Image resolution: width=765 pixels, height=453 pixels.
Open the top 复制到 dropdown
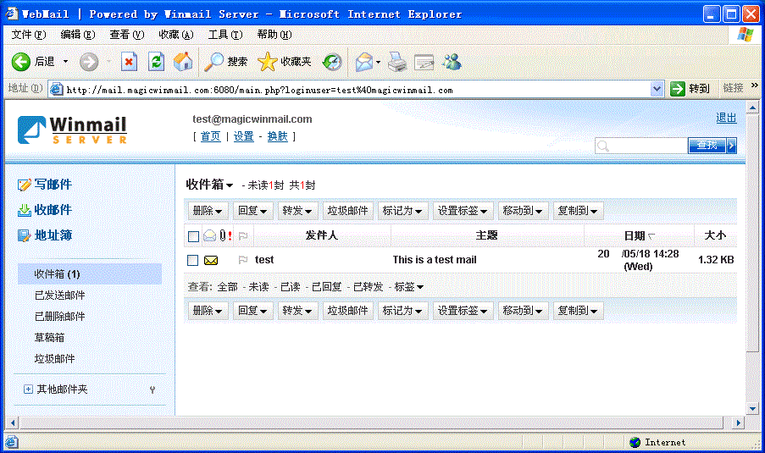point(578,211)
